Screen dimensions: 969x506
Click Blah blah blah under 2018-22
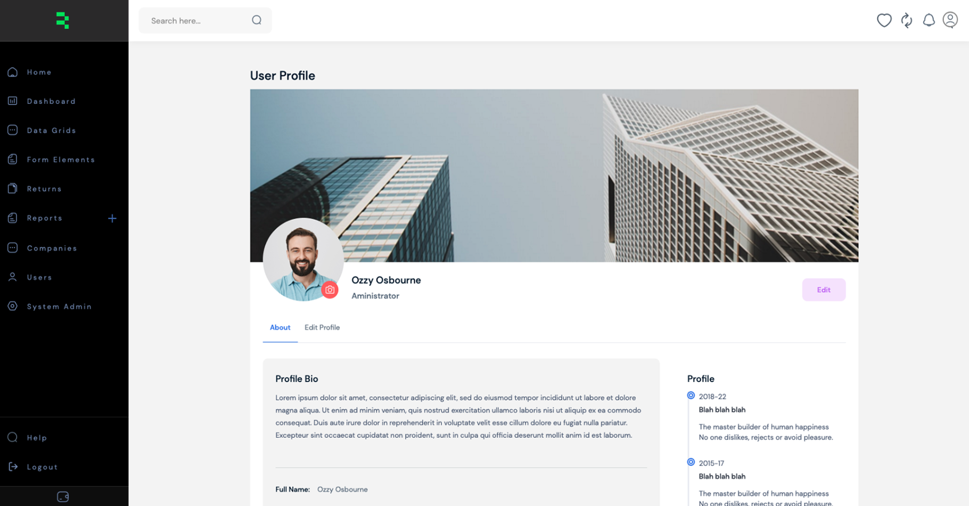point(722,410)
